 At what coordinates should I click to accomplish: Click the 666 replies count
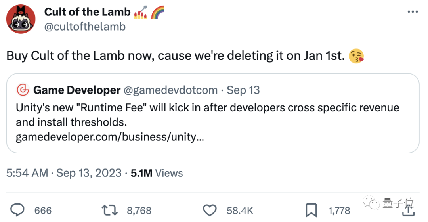pos(43,210)
